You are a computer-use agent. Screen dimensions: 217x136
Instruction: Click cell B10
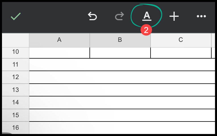(120, 53)
